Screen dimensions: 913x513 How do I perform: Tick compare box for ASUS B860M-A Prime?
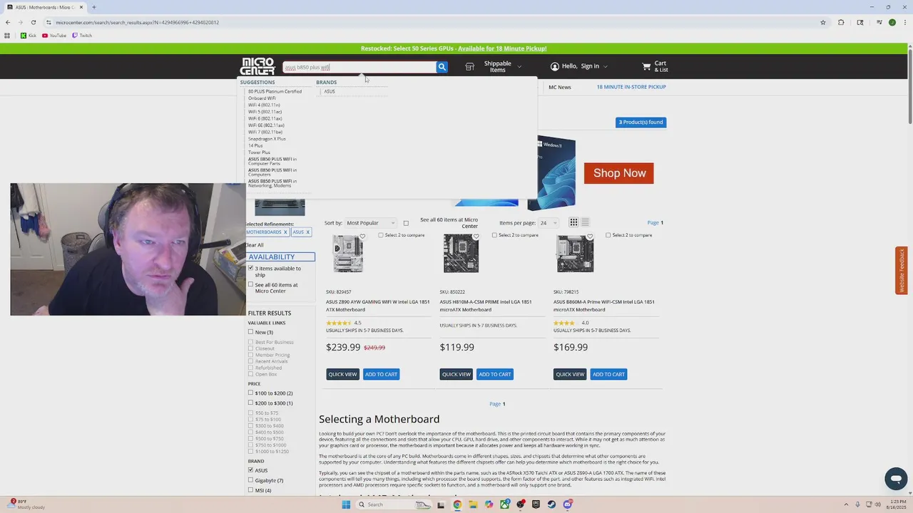tap(608, 235)
